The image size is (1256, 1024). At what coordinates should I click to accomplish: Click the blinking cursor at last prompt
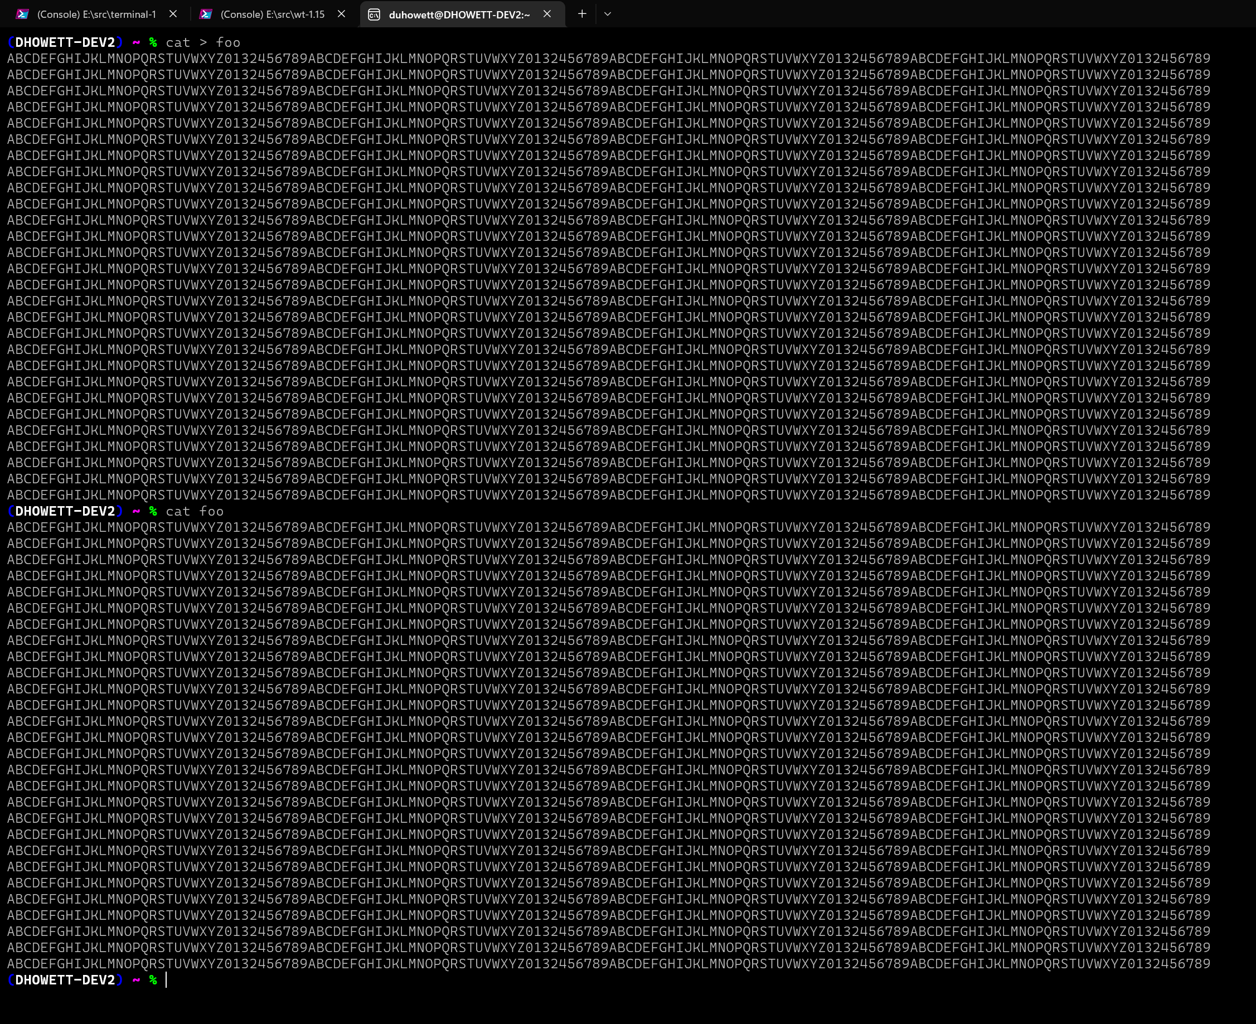coord(166,980)
